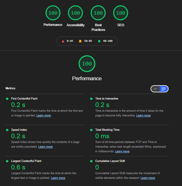Click the large Performance gauge in section
This screenshot has height=186, width=182.
coord(87,64)
